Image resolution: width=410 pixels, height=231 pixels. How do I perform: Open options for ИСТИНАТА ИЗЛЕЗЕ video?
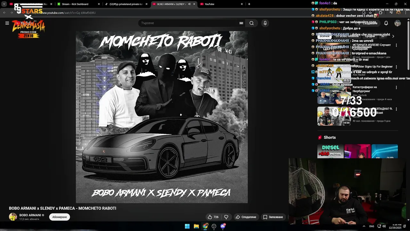tap(396, 45)
